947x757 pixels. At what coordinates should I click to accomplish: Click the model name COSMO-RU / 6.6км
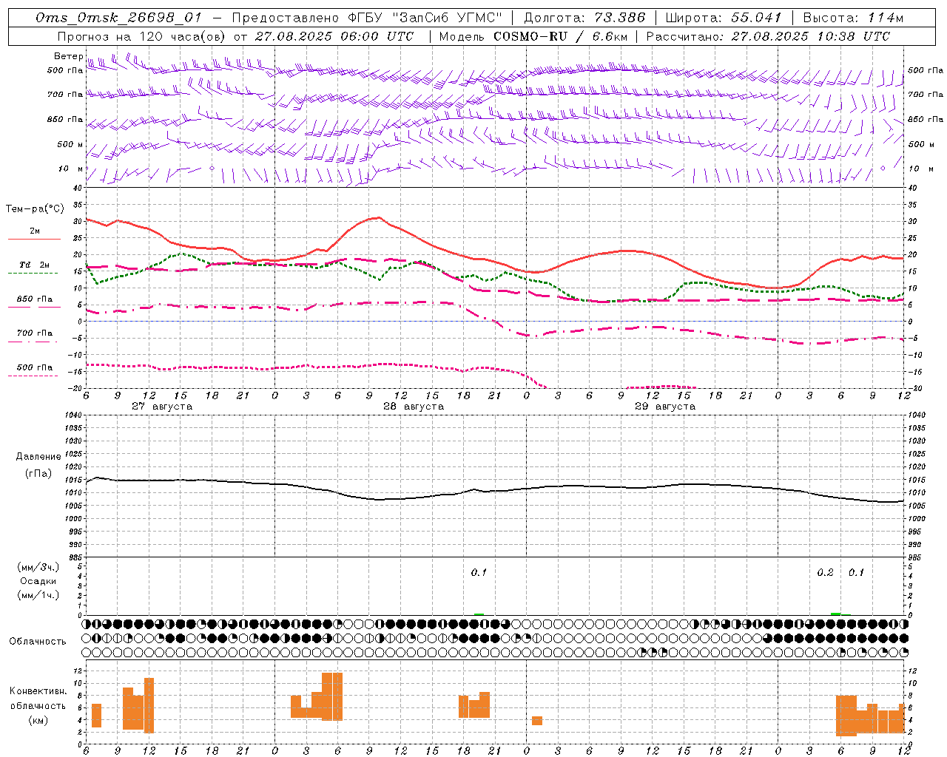(560, 36)
